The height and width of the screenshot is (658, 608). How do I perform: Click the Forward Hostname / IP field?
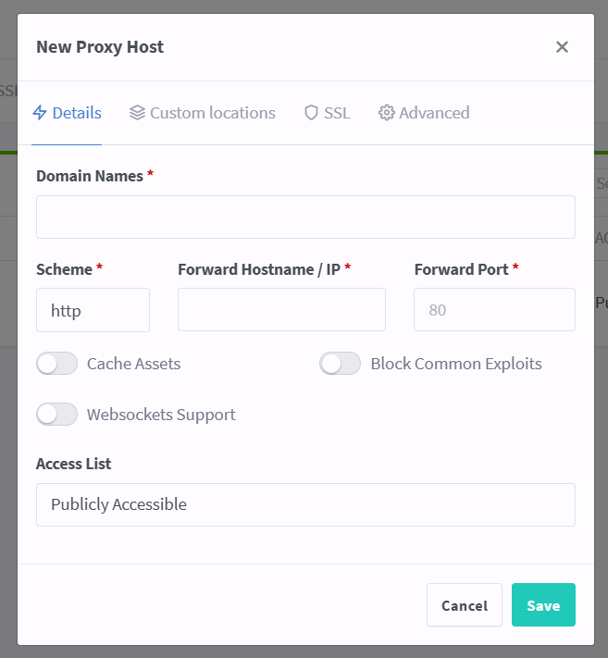coord(281,310)
